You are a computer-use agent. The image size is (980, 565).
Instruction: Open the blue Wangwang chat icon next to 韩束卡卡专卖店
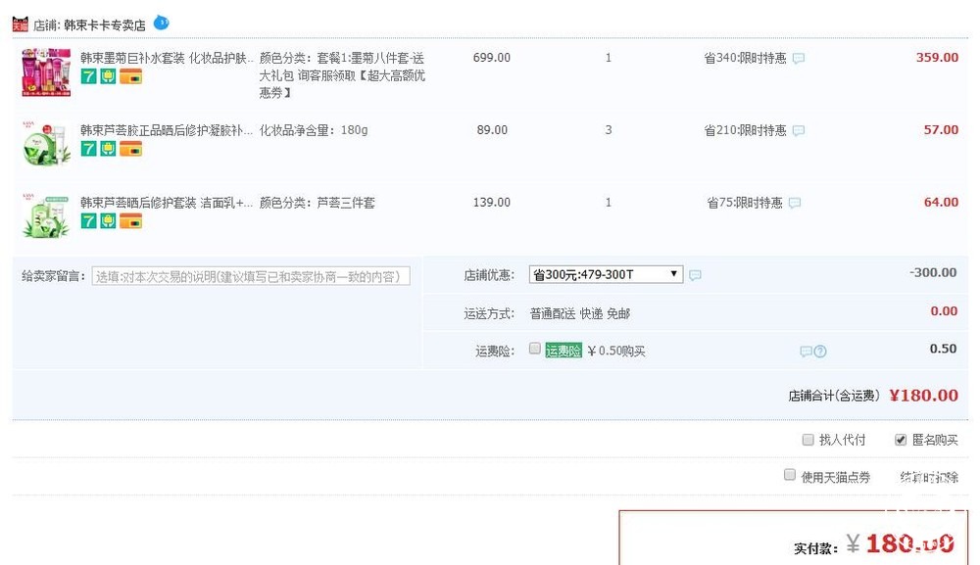click(162, 23)
